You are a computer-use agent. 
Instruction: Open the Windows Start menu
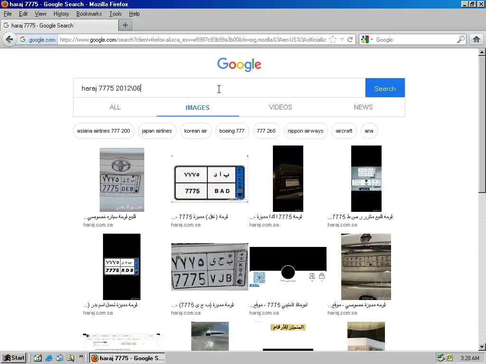click(x=13, y=358)
